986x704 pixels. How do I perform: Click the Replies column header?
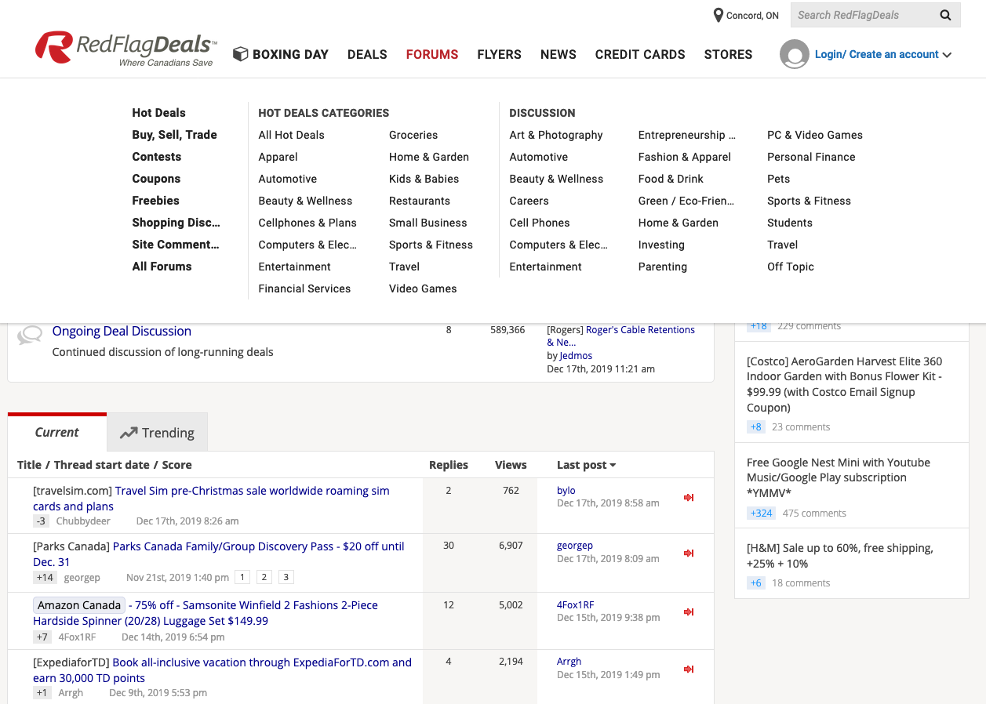coord(449,465)
